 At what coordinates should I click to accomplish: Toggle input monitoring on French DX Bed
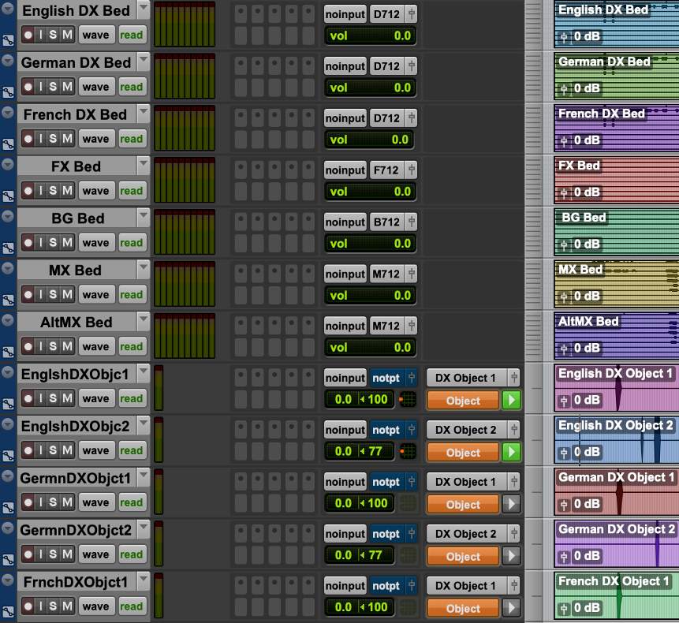[x=42, y=139]
